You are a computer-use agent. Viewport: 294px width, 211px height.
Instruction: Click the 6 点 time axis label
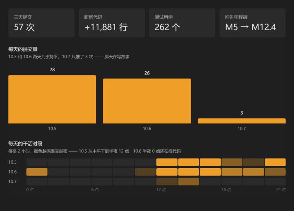pyautogui.click(x=95, y=189)
